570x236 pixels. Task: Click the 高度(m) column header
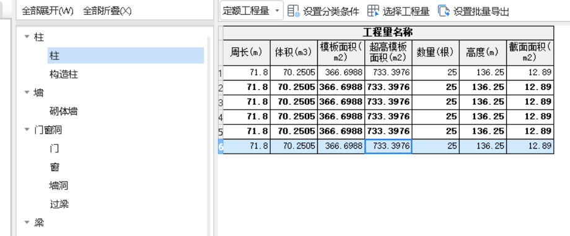483,53
